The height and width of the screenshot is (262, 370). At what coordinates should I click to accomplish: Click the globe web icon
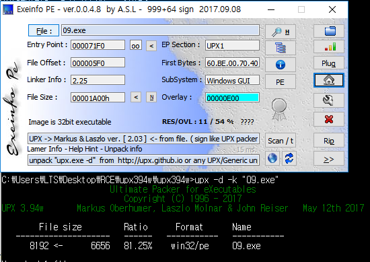tap(272, 158)
